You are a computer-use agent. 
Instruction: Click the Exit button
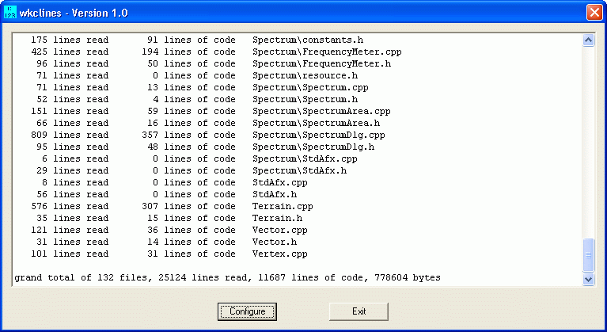click(359, 311)
